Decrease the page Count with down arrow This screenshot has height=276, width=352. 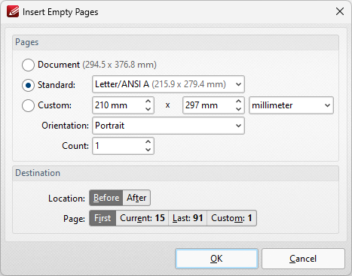coord(148,150)
